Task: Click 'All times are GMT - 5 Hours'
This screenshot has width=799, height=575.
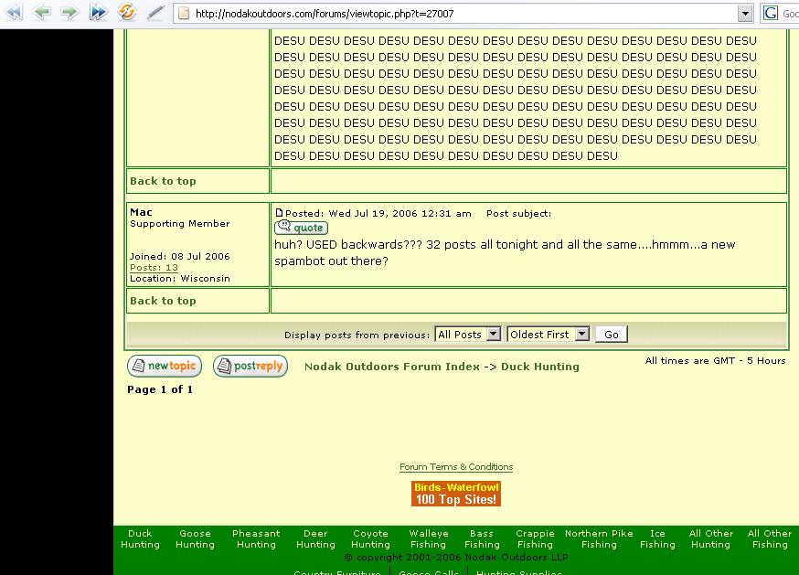Action: [716, 360]
